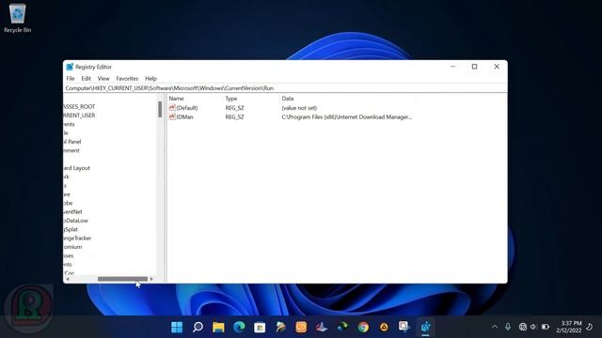
Task: Click the registry path address bar
Action: tap(285, 88)
